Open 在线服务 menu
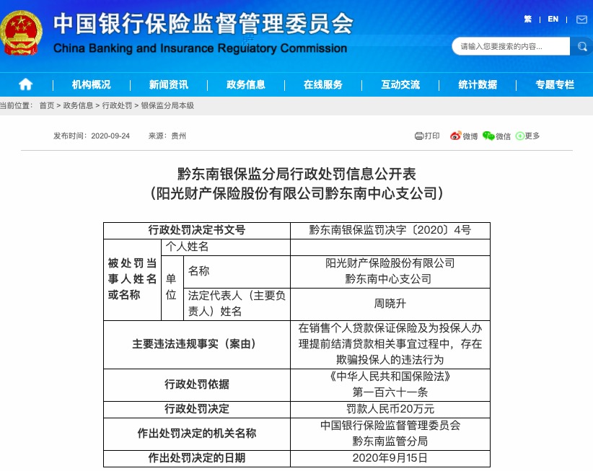 323,84
